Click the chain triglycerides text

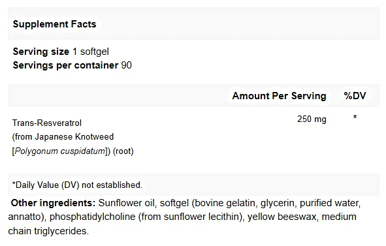pyautogui.click(x=48, y=231)
